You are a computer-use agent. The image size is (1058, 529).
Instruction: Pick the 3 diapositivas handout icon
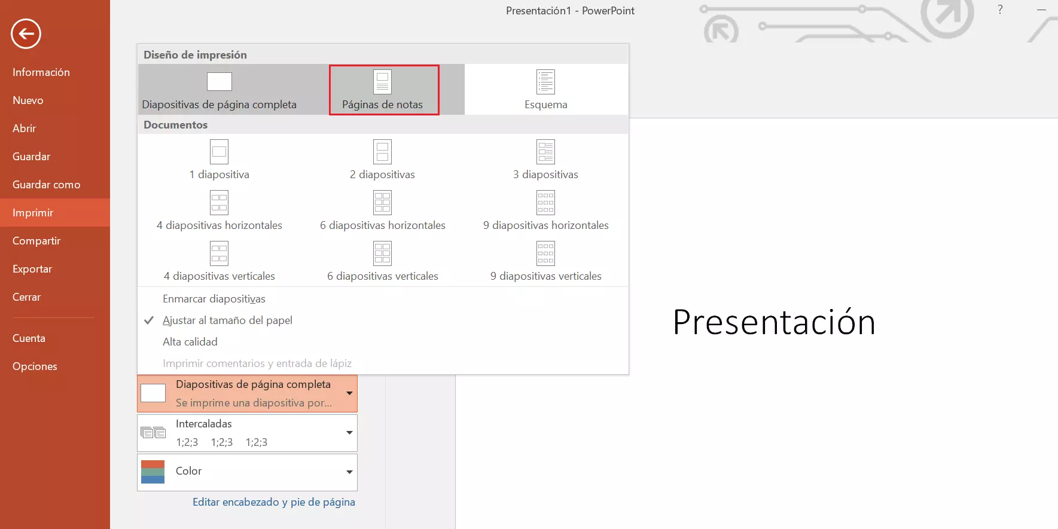point(545,152)
